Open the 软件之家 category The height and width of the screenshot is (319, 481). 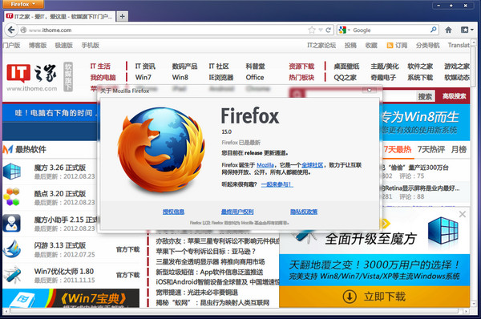click(420, 67)
